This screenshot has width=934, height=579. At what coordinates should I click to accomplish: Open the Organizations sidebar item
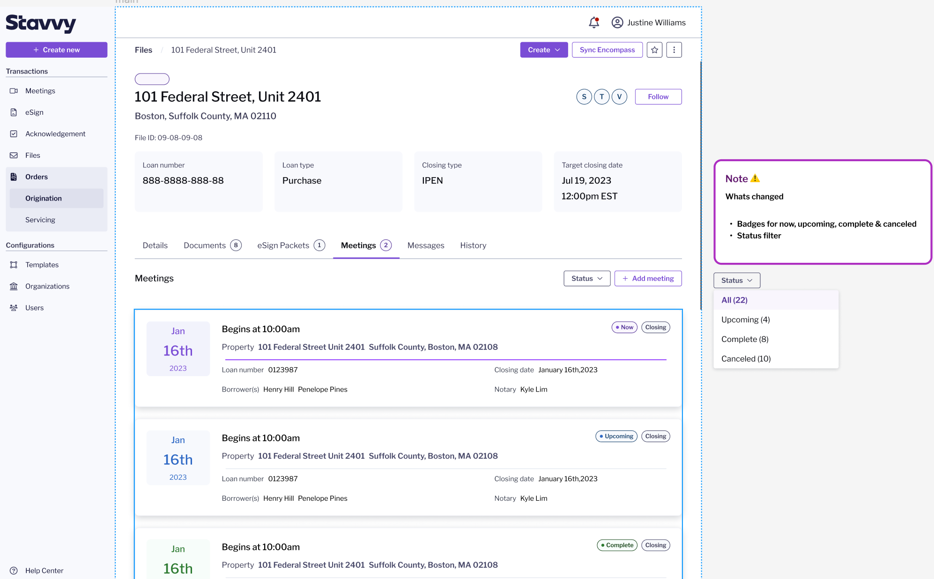click(x=56, y=286)
